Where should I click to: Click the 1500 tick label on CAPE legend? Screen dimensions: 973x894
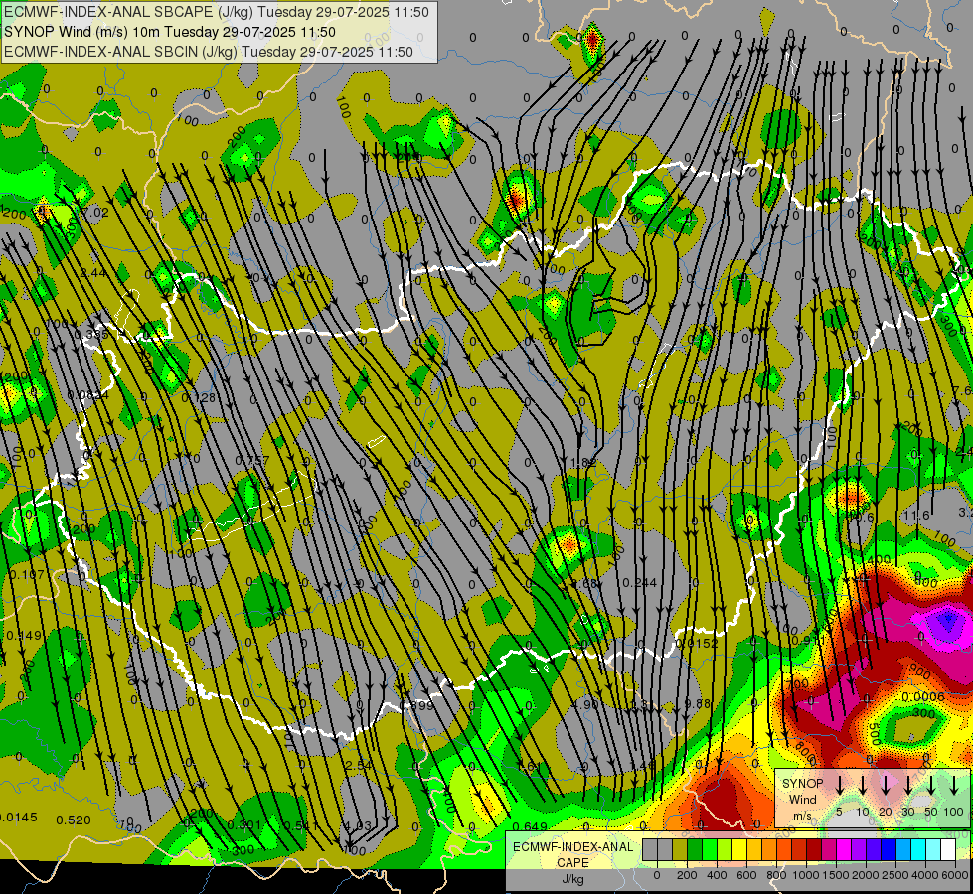(836, 875)
